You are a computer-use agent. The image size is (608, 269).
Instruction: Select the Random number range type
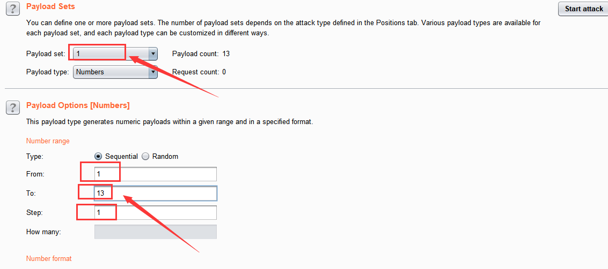pos(145,157)
